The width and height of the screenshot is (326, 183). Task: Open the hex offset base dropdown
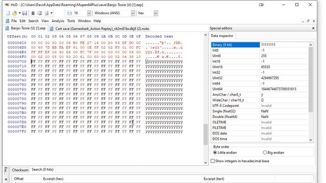pyautogui.click(x=155, y=13)
